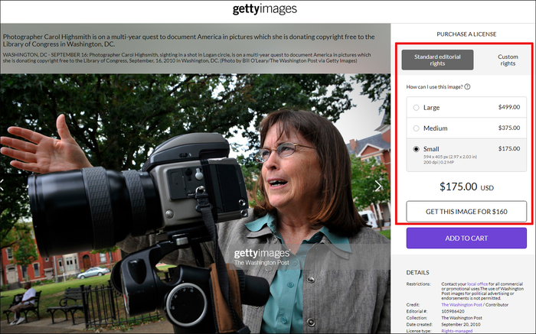
Task: Click the main photo of Carol Highsmith
Action: pyautogui.click(x=195, y=203)
